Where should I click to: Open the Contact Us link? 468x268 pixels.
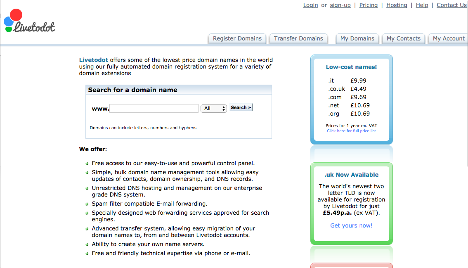click(x=451, y=5)
